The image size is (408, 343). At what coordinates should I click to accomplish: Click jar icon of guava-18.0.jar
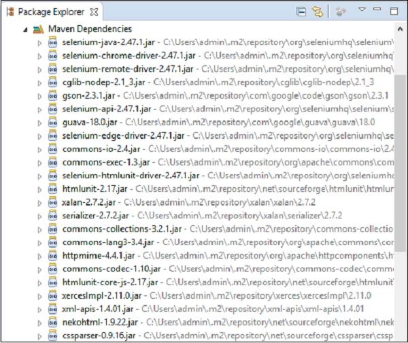point(53,122)
